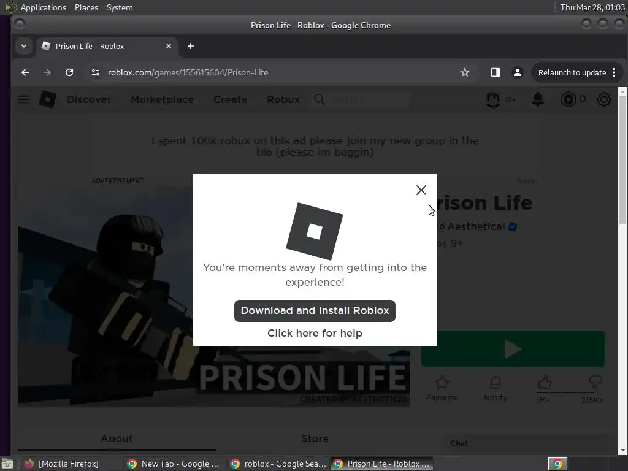The image size is (628, 471).
Task: Click the advertisement banner text
Action: [x=315, y=146]
